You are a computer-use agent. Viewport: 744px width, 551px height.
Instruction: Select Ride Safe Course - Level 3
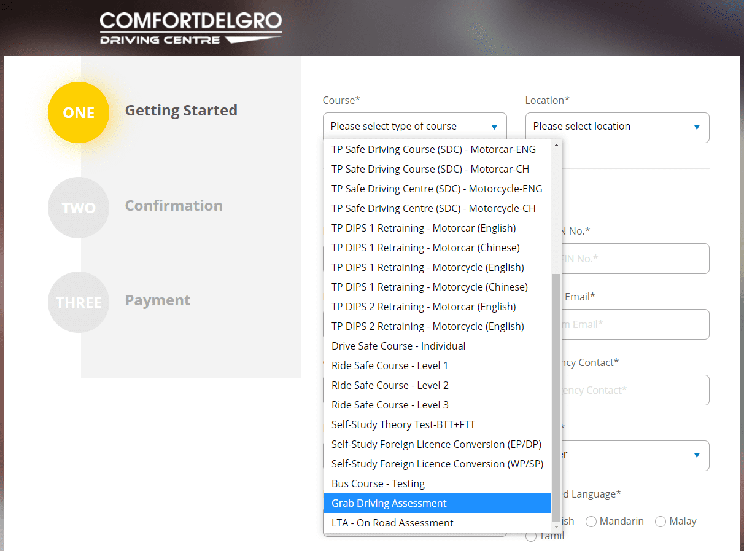(x=437, y=405)
